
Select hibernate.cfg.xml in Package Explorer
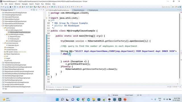tap(13, 45)
